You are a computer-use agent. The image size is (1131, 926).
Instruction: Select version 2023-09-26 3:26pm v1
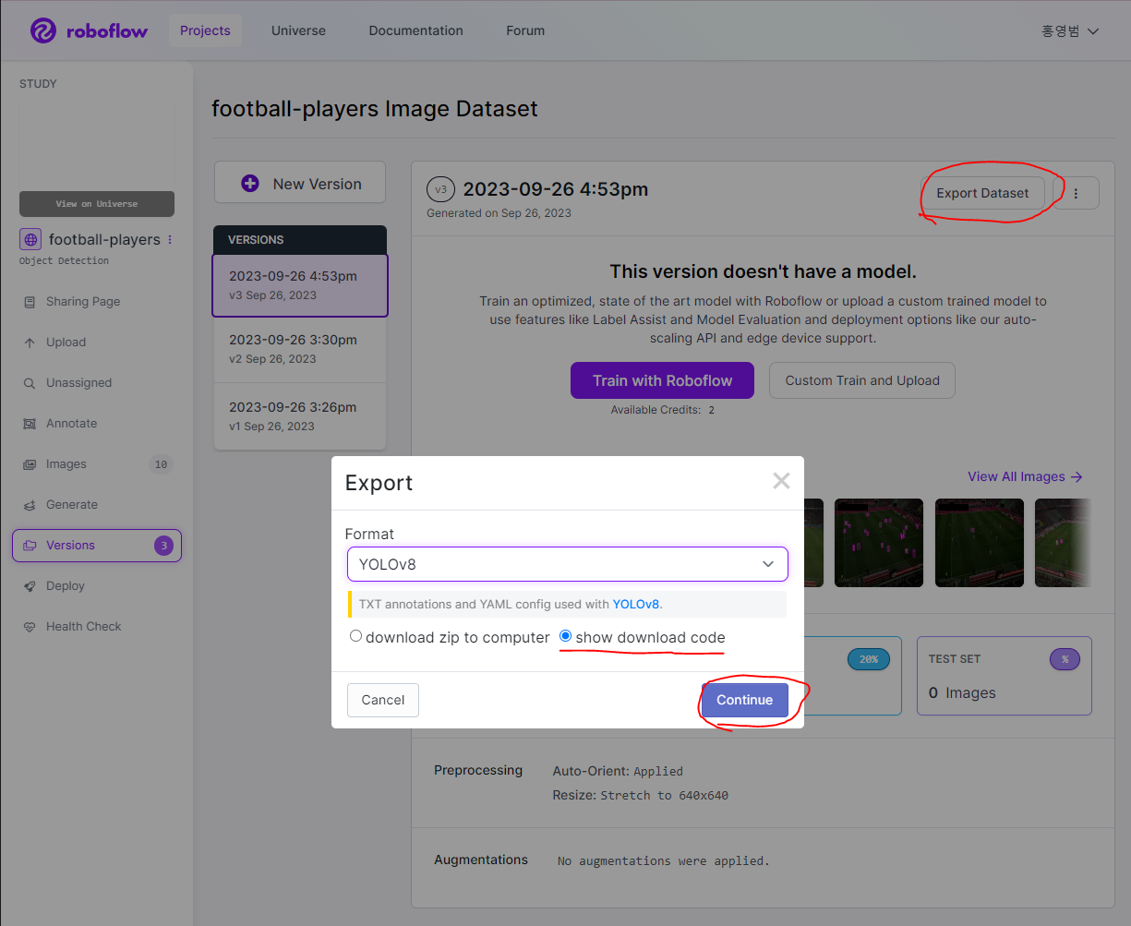click(x=300, y=416)
